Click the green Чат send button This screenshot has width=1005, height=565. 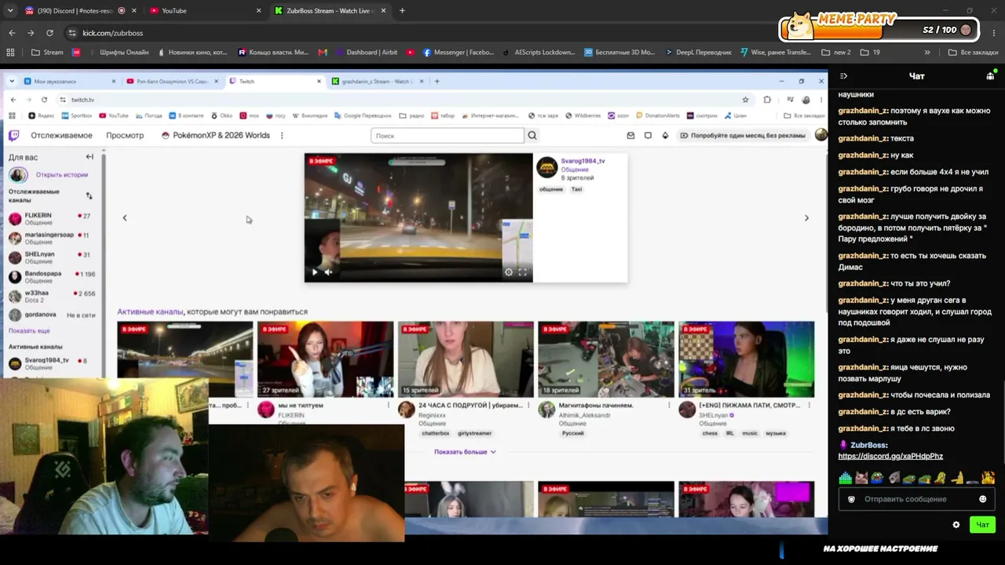point(982,525)
